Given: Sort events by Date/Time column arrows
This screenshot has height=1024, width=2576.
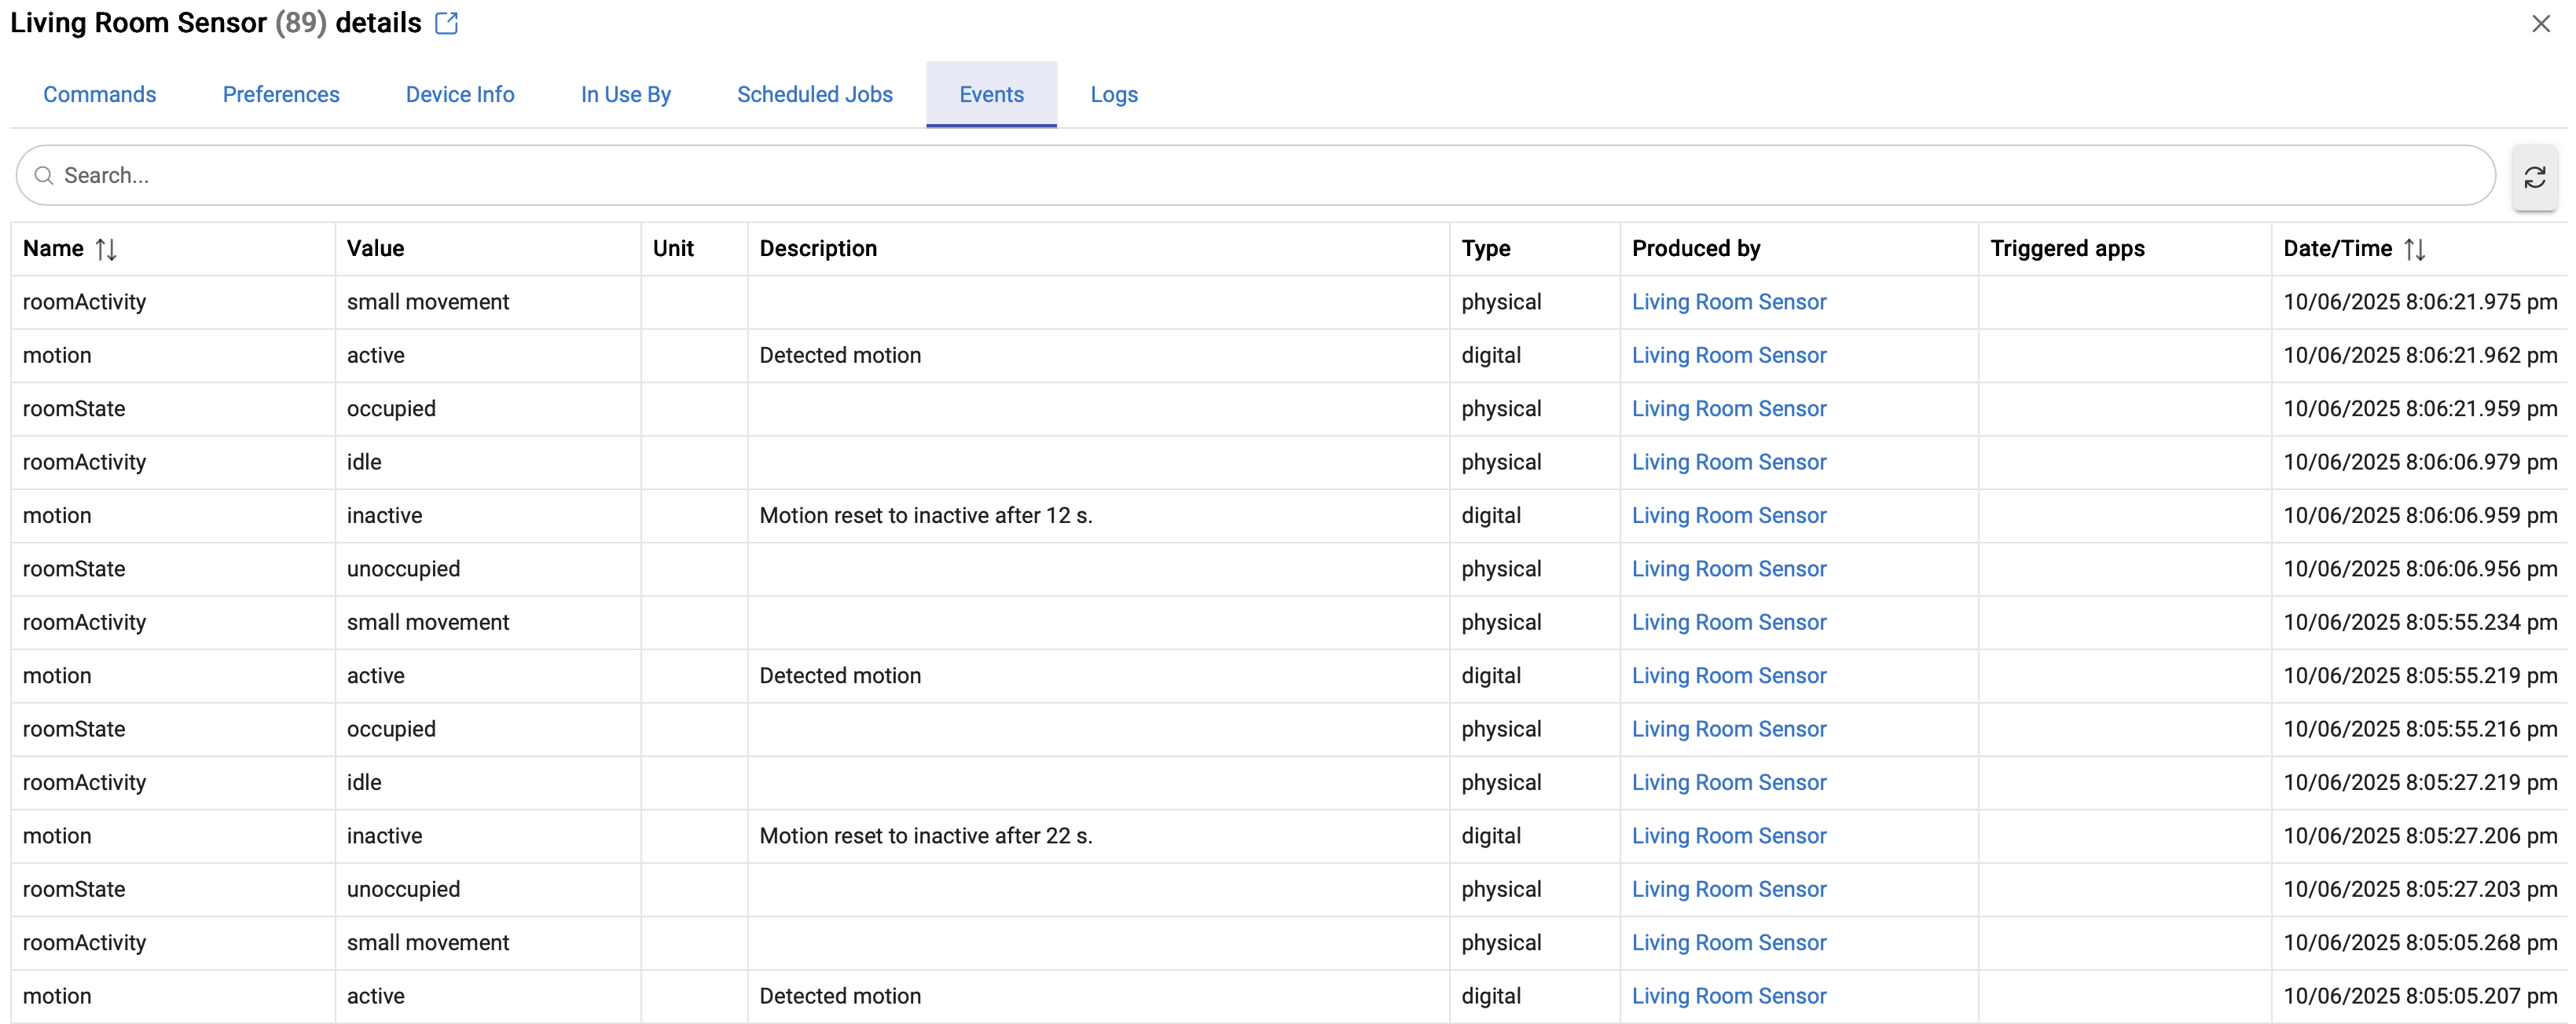Looking at the screenshot, I should pos(2415,249).
